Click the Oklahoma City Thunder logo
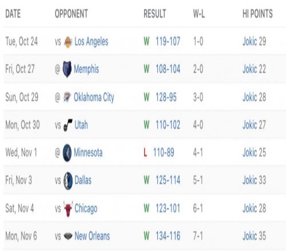 pyautogui.click(x=67, y=97)
